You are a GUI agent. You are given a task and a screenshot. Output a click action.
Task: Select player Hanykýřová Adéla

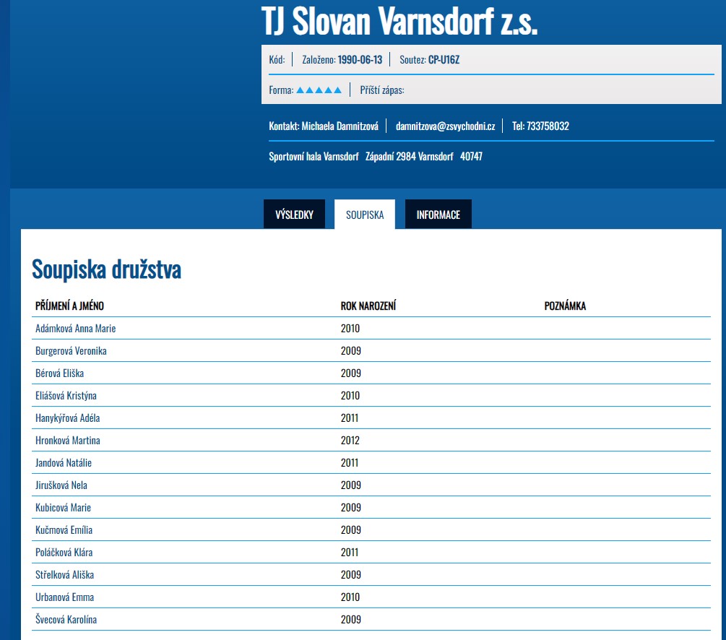tap(68, 418)
